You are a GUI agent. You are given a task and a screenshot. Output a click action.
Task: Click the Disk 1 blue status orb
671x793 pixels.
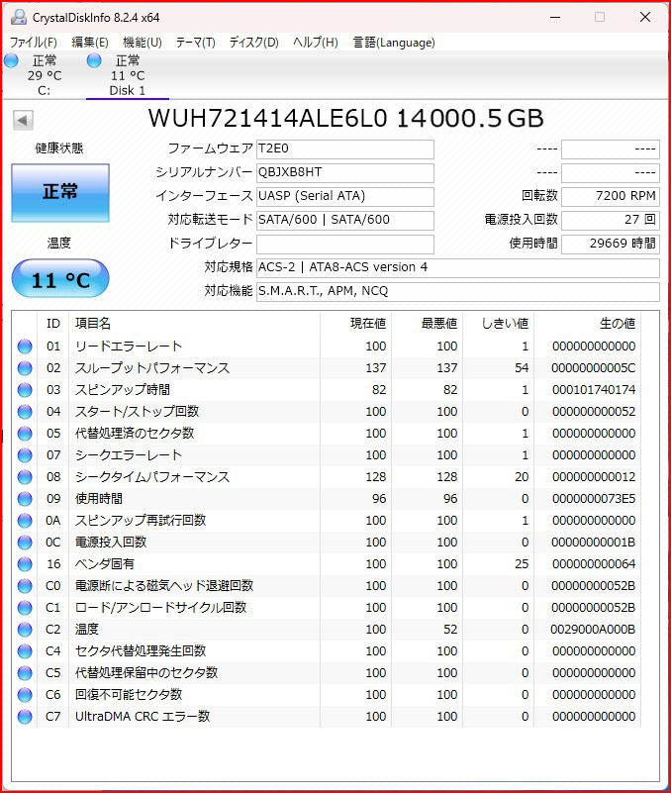click(x=94, y=60)
